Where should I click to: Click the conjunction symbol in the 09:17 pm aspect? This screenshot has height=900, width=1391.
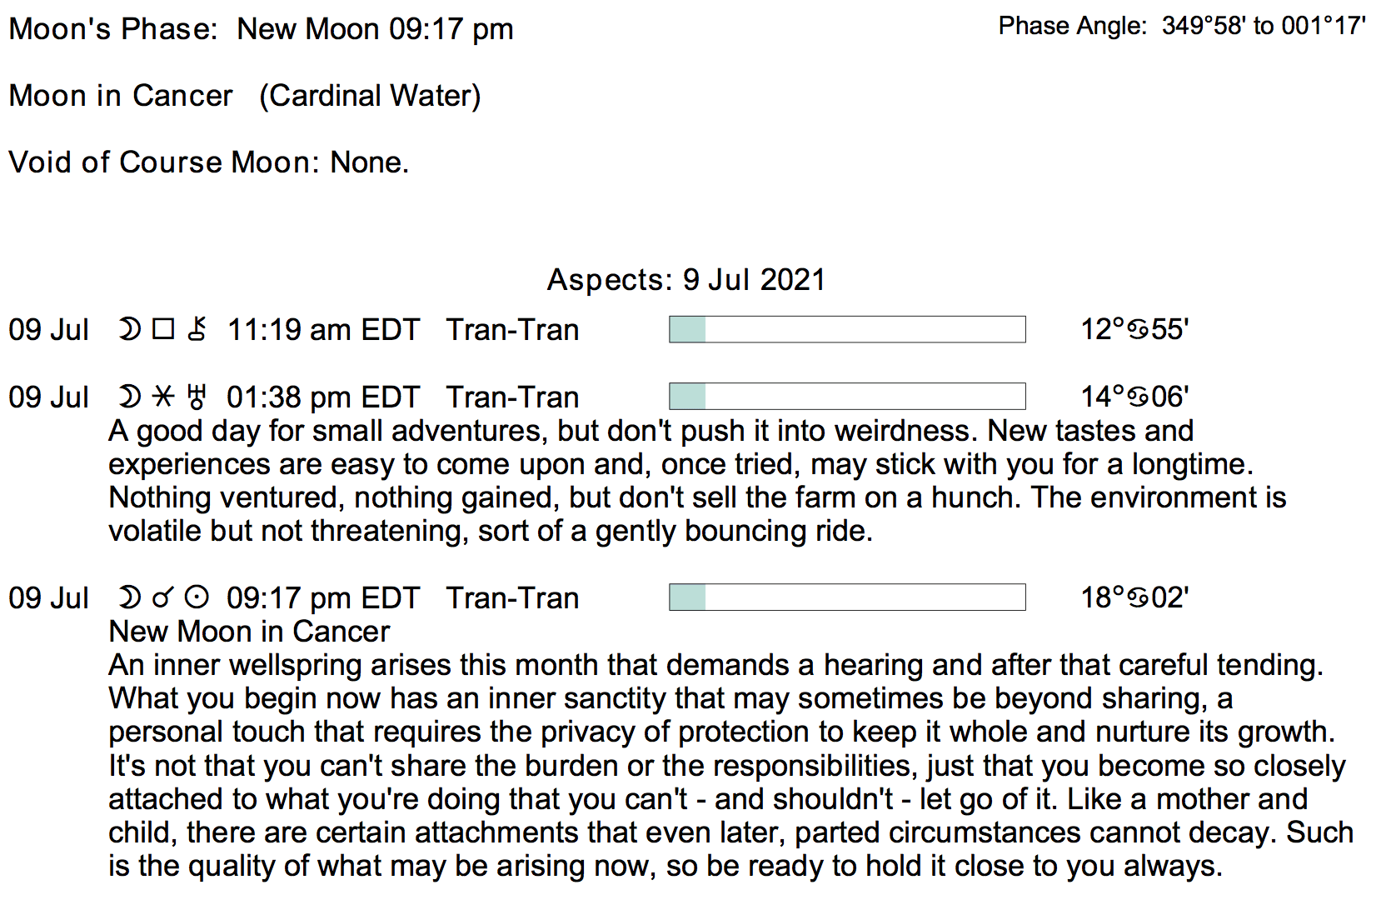click(x=163, y=597)
